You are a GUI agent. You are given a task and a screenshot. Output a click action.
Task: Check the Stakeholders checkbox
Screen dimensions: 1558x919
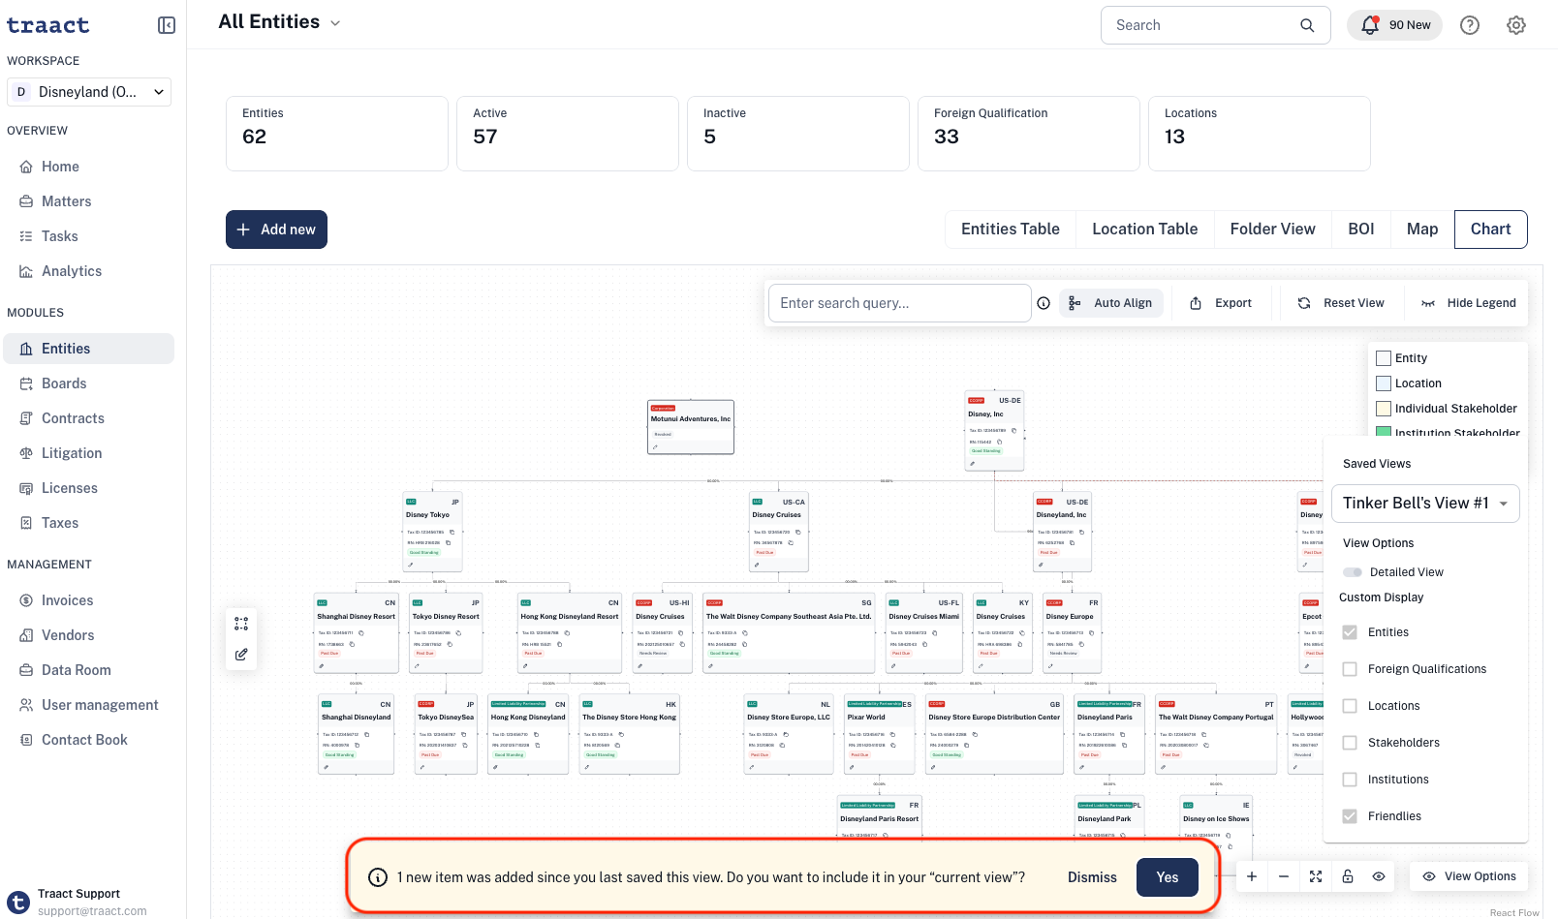point(1350,743)
